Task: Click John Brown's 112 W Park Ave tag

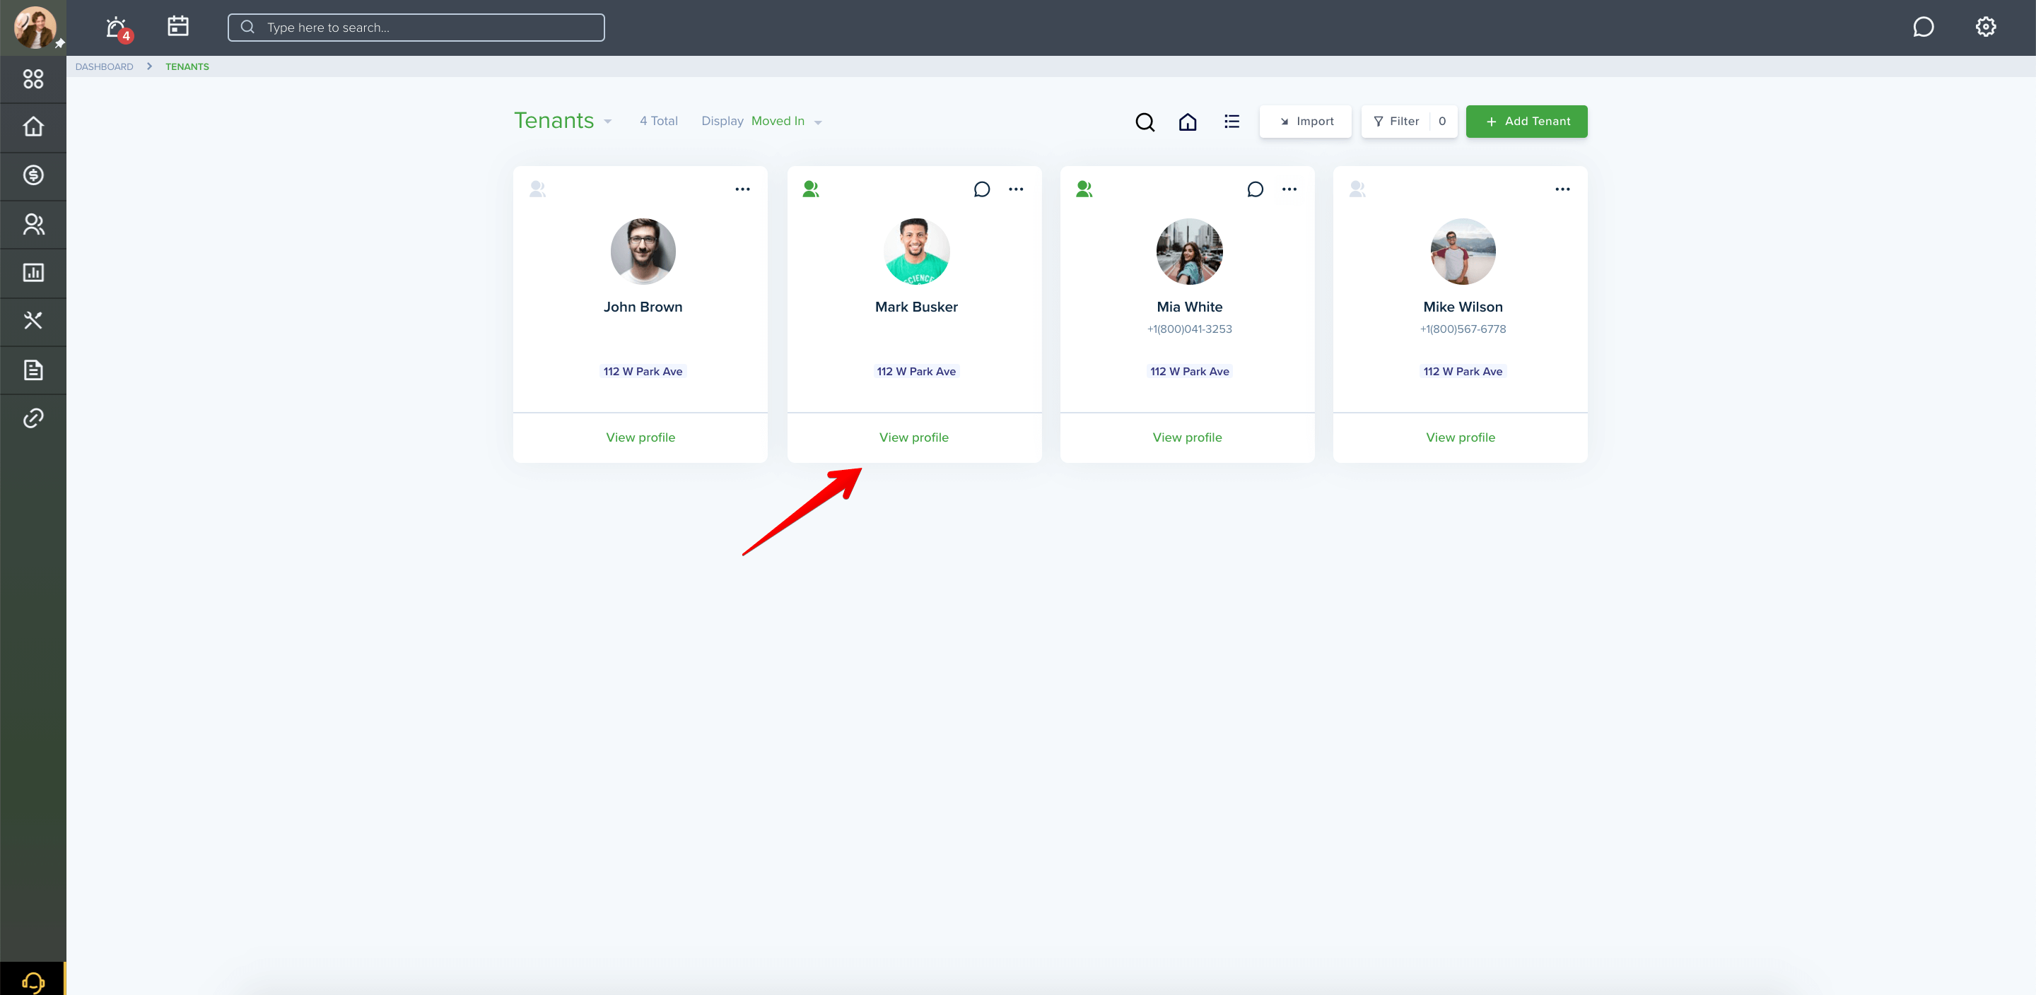Action: click(643, 372)
